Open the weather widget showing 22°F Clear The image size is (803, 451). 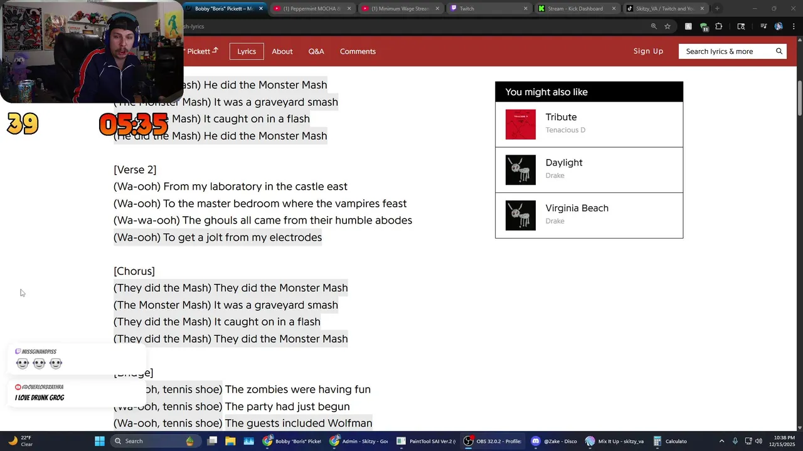21,441
